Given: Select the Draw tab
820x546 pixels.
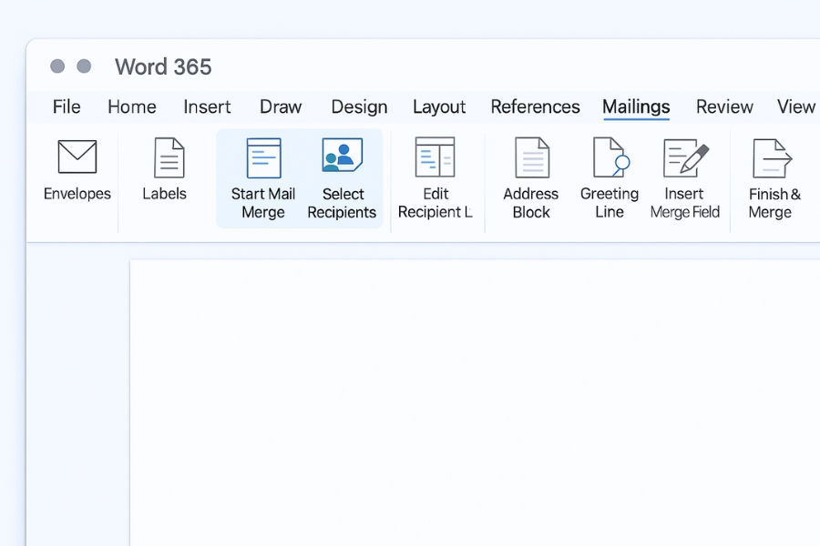Looking at the screenshot, I should (280, 106).
